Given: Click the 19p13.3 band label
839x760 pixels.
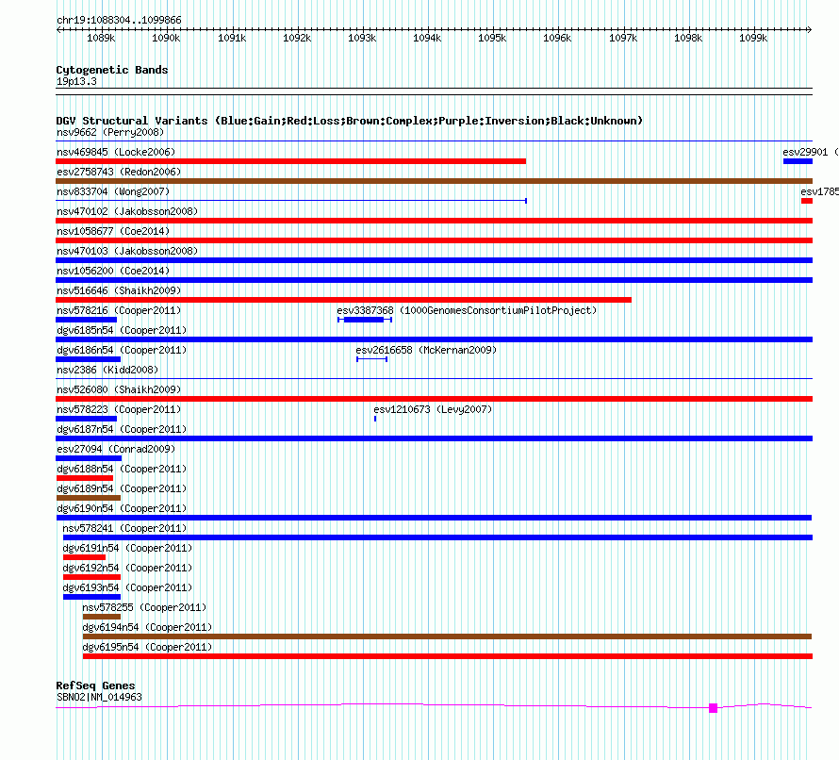Looking at the screenshot, I should pos(76,81).
